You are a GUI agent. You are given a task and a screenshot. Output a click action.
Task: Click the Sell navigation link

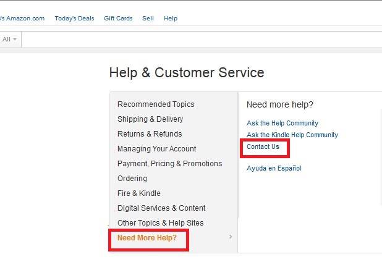click(148, 19)
